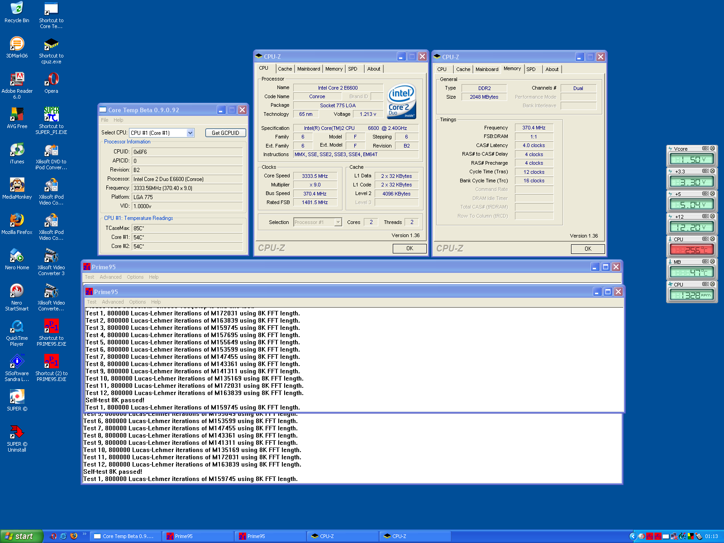The width and height of the screenshot is (724, 543).
Task: Activate second CPU-Z taskbar button
Action: tap(415, 536)
